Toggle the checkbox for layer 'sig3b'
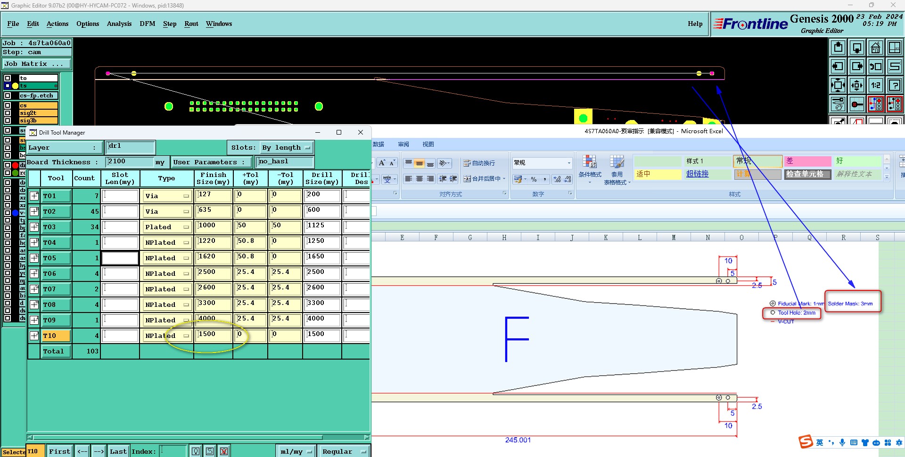 point(8,120)
